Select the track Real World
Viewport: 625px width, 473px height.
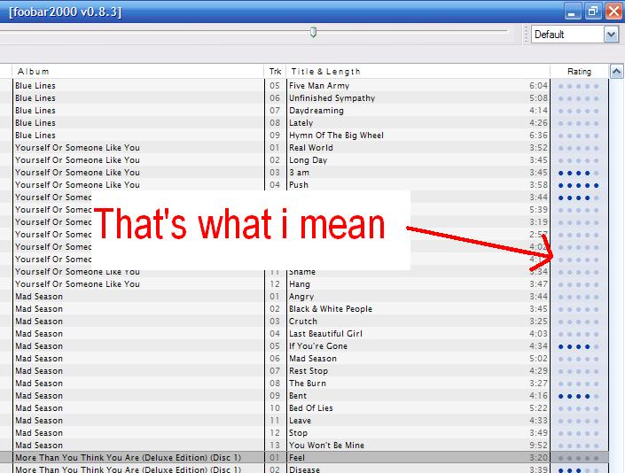click(311, 147)
